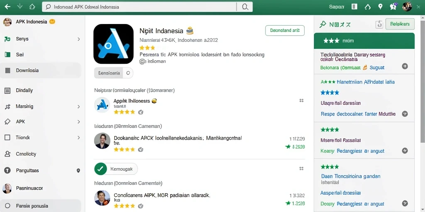This screenshot has height=212, width=425.
Task: Expand the Tiondc chevron
Action: (78, 137)
